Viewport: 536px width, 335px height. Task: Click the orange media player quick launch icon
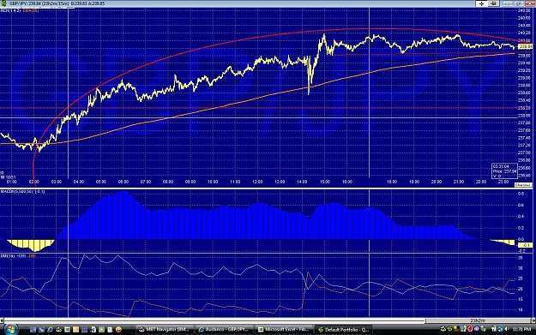coord(101,330)
